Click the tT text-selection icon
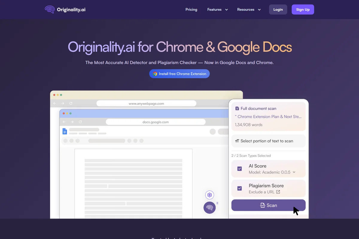 pyautogui.click(x=237, y=141)
